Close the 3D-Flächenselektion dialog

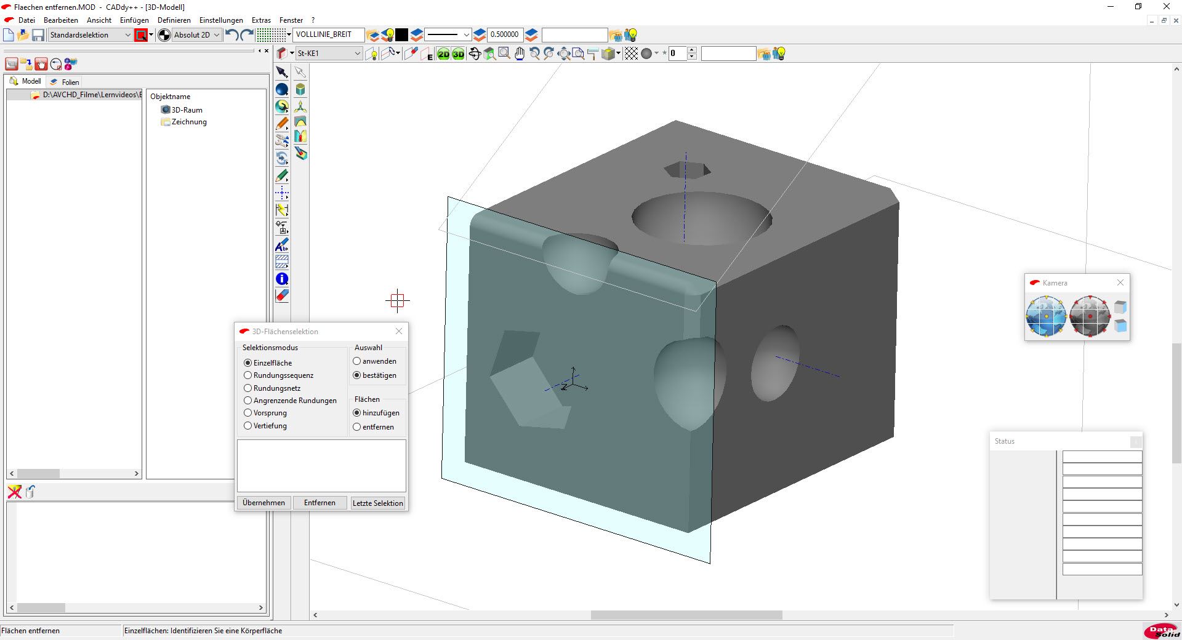(x=399, y=331)
